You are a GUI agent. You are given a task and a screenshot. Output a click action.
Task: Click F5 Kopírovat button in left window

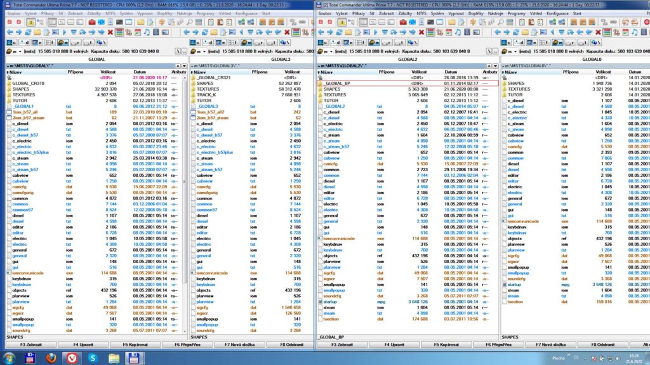tap(135, 344)
